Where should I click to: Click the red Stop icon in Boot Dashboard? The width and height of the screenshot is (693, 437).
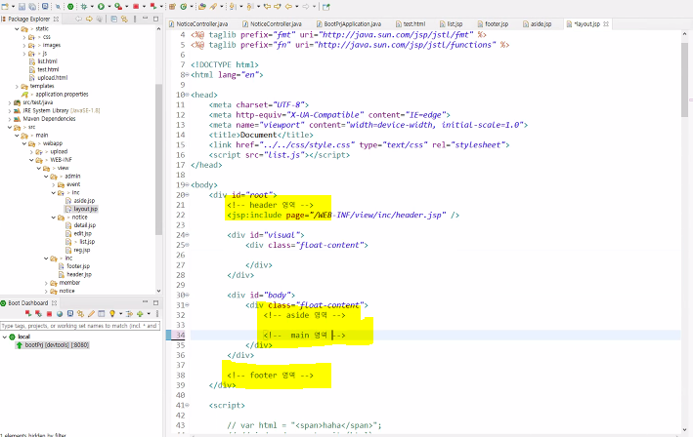pyautogui.click(x=49, y=313)
